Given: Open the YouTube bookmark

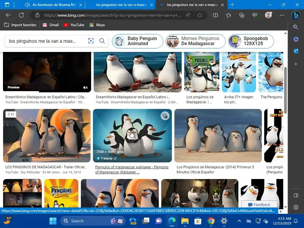Looking at the screenshot, I should click(x=74, y=25).
